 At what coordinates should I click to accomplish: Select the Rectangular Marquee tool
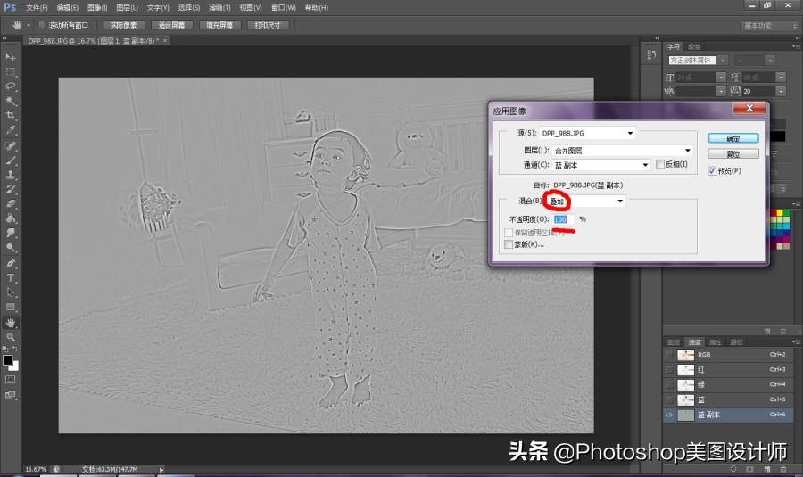[x=11, y=71]
